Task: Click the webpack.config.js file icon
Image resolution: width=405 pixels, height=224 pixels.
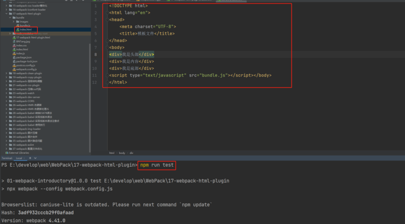Action: pyautogui.click(x=14, y=69)
